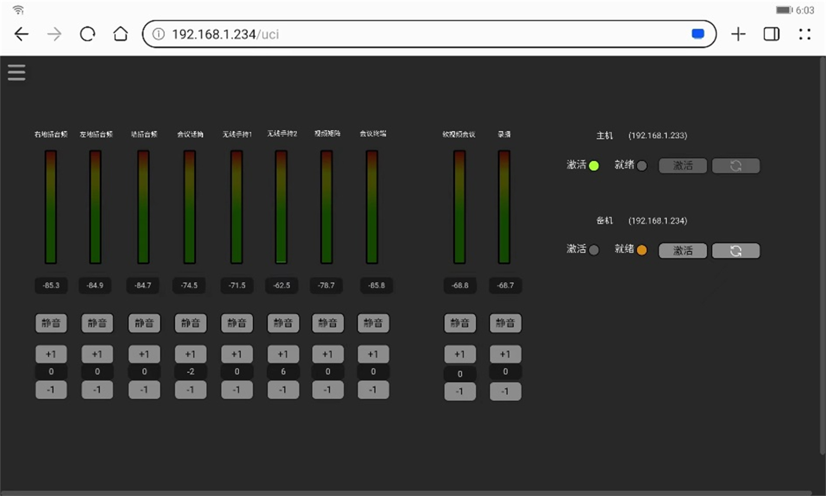
Task: Open the hamburger menu at top left
Action: 17,72
